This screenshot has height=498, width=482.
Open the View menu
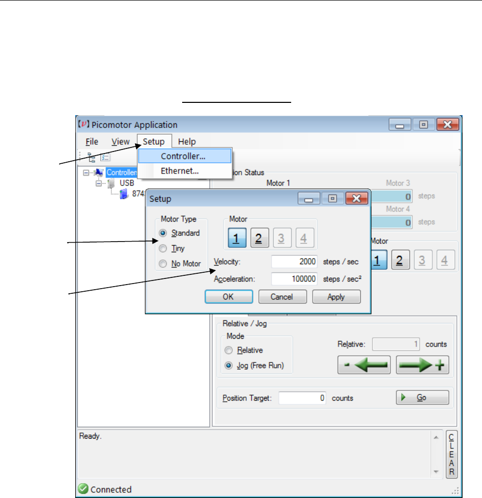[x=120, y=141]
